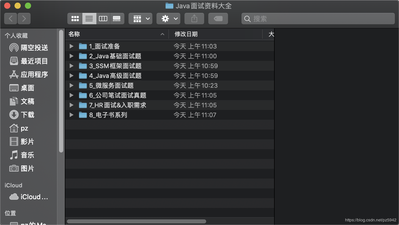Toggle sort order on the 名称 column header
This screenshot has width=399, height=225.
(74, 34)
